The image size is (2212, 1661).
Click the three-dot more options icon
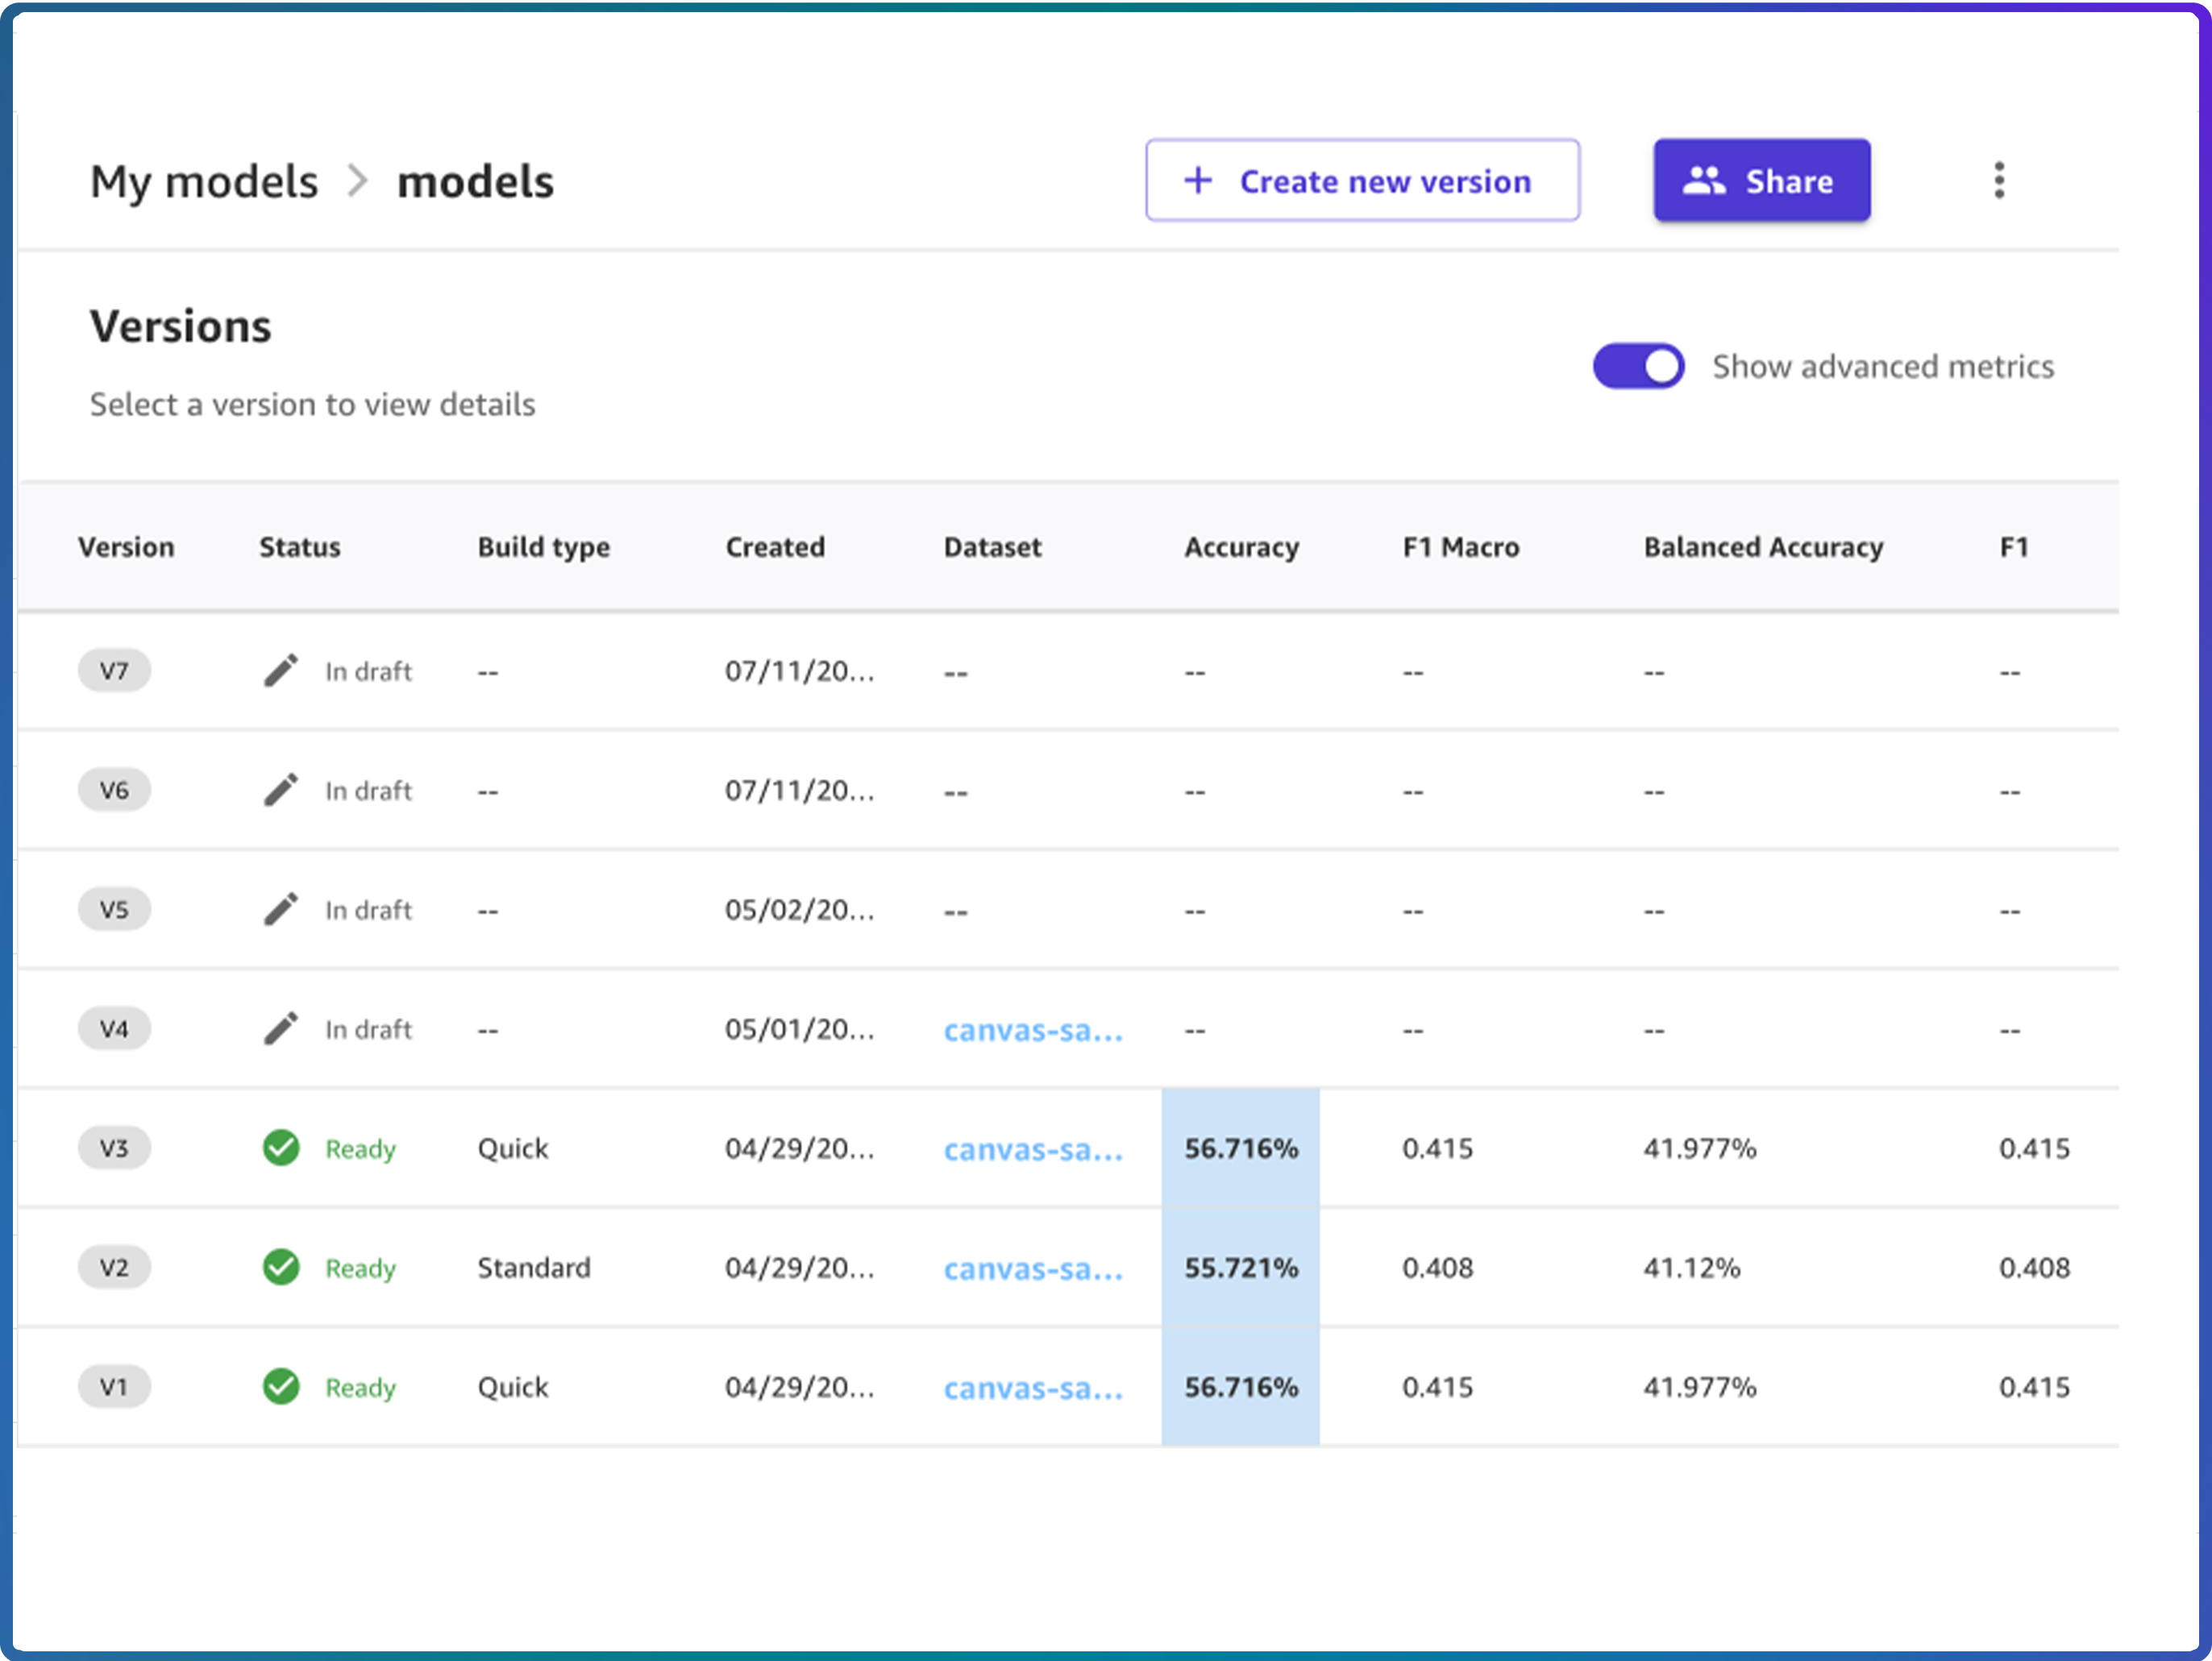click(1998, 181)
